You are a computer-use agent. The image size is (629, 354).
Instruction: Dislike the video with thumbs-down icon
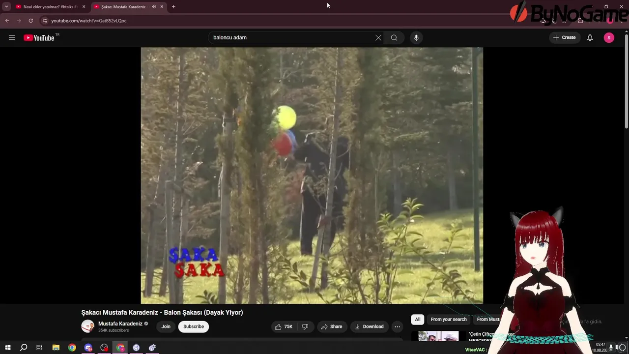305,326
